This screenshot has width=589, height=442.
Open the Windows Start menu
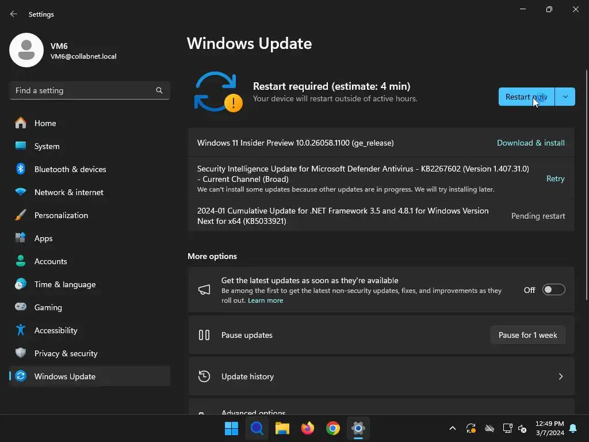231,428
